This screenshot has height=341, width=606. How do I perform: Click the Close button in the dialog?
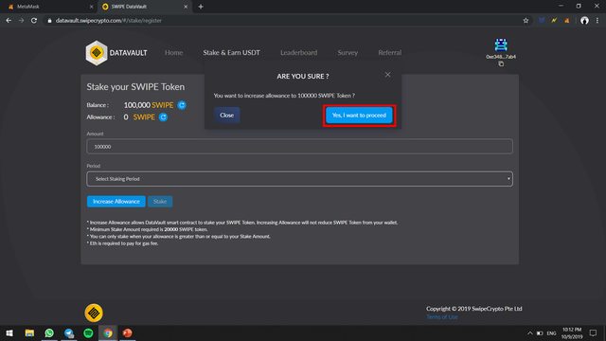point(226,116)
